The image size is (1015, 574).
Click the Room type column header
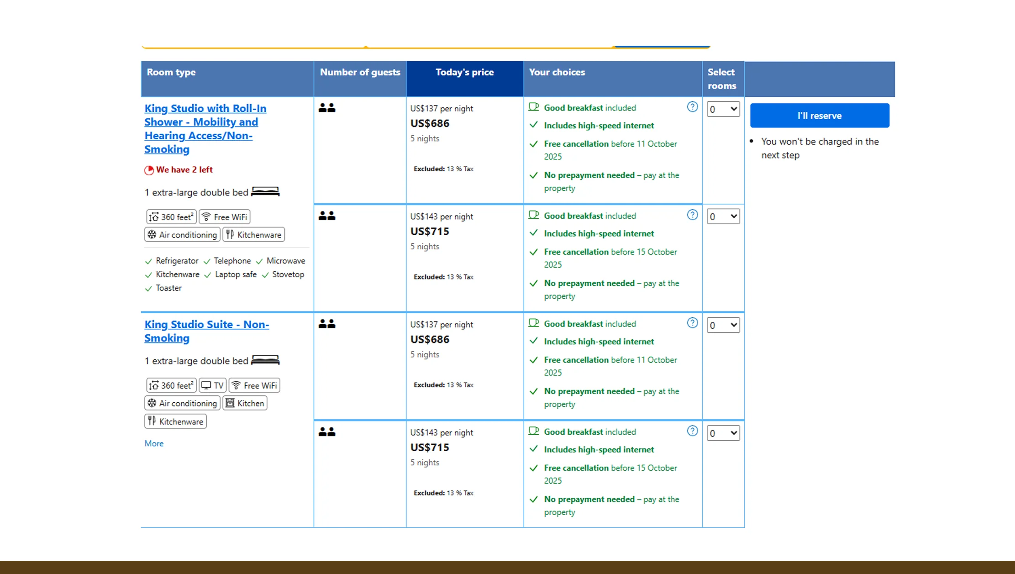(x=171, y=72)
